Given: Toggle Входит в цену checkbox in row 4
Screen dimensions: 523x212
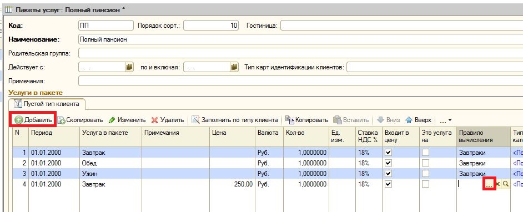Looking at the screenshot, I should coord(389,184).
